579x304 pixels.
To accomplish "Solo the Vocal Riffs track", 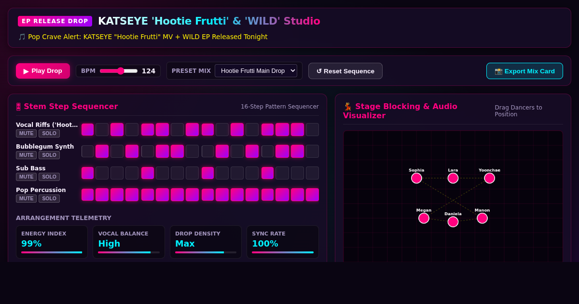I will click(x=49, y=133).
